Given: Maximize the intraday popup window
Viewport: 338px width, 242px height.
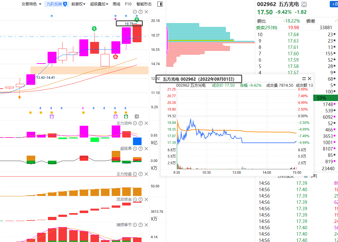Looking at the screenshot, I should 304,78.
